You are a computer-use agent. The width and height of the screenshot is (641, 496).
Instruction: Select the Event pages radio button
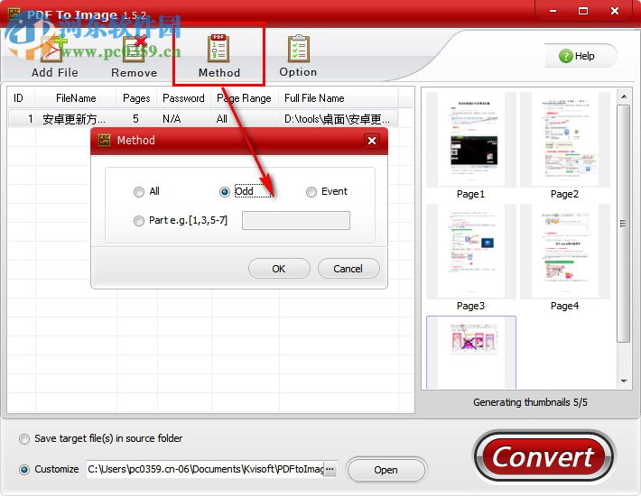click(x=311, y=192)
